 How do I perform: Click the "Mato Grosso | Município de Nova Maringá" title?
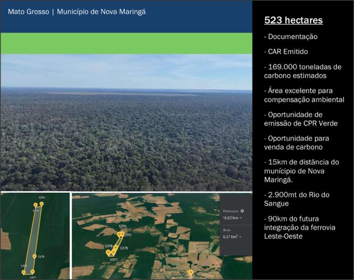[x=77, y=11]
